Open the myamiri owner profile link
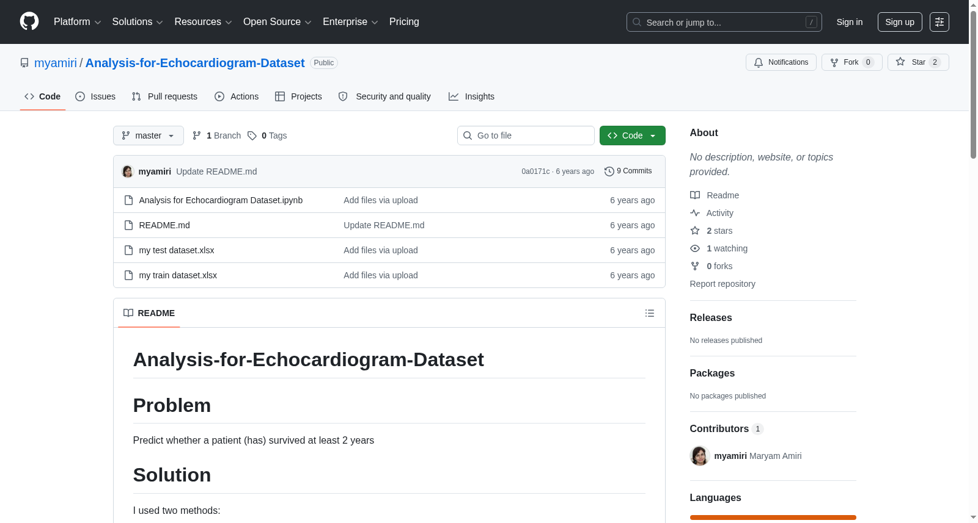The image size is (978, 523). 56,63
